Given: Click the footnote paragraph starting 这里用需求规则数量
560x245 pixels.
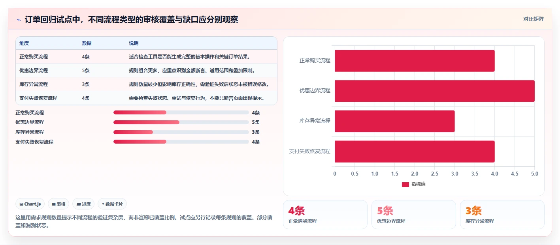Looking at the screenshot, I should point(143,222).
